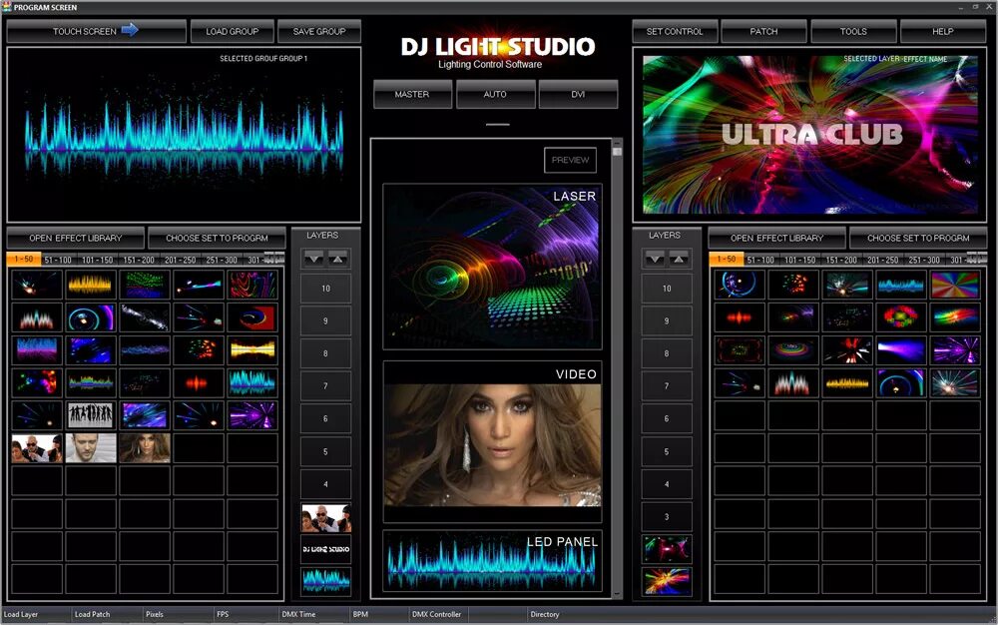Image resolution: width=998 pixels, height=625 pixels.
Task: Select the large cyan waveform effect in left grid
Action: [x=252, y=382]
